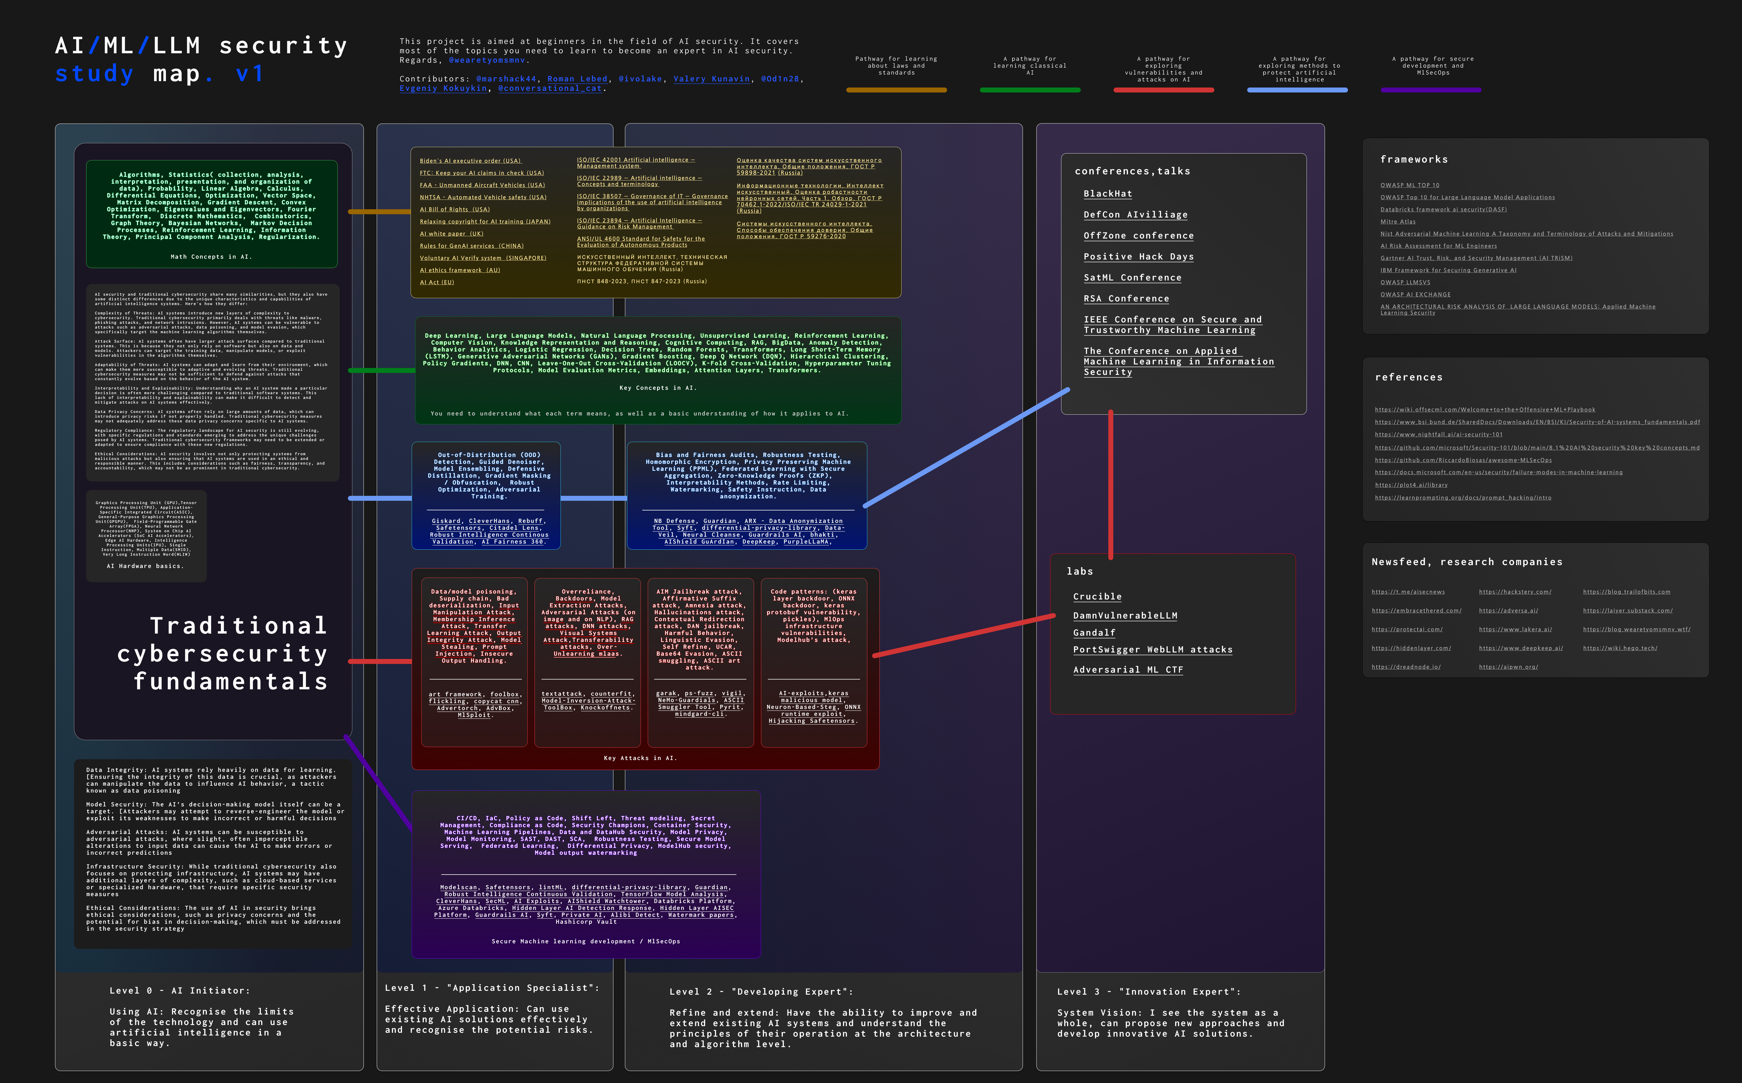Open AI Act (EU) link
This screenshot has height=1083, width=1742.
437,282
